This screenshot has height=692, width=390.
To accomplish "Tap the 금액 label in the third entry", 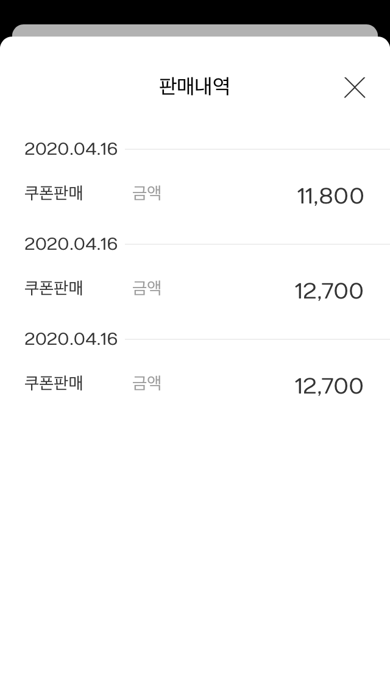I will (147, 383).
